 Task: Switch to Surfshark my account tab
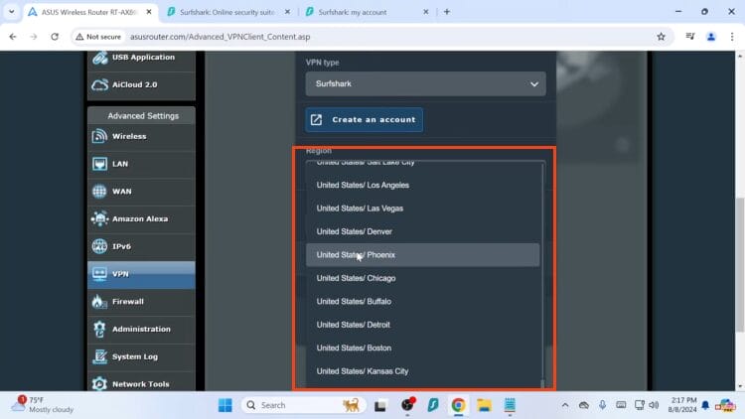click(367, 12)
